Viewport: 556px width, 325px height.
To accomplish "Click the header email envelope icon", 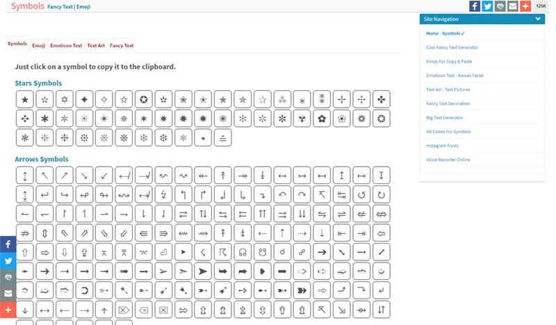I will pos(513,6).
